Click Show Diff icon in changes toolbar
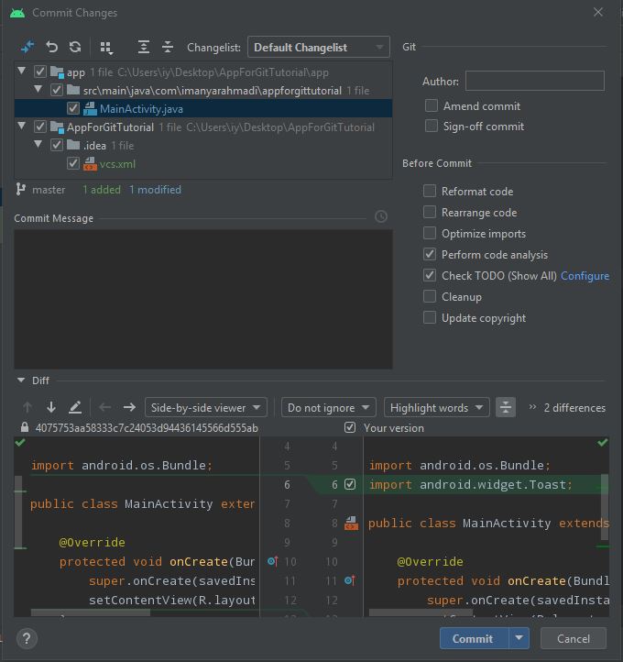 pyautogui.click(x=27, y=47)
